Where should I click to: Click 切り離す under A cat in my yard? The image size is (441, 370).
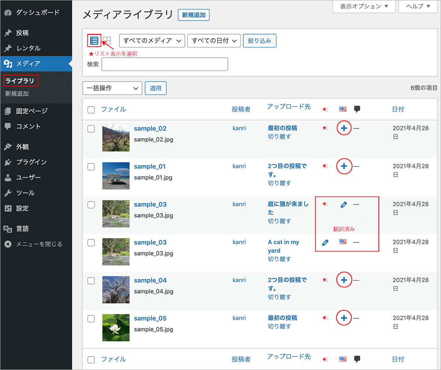pyautogui.click(x=279, y=259)
